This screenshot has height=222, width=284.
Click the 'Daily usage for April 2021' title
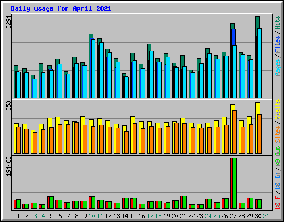click(61, 8)
